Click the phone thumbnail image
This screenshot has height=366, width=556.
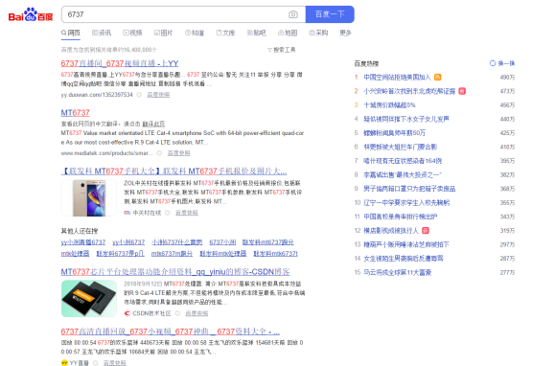pyautogui.click(x=89, y=198)
